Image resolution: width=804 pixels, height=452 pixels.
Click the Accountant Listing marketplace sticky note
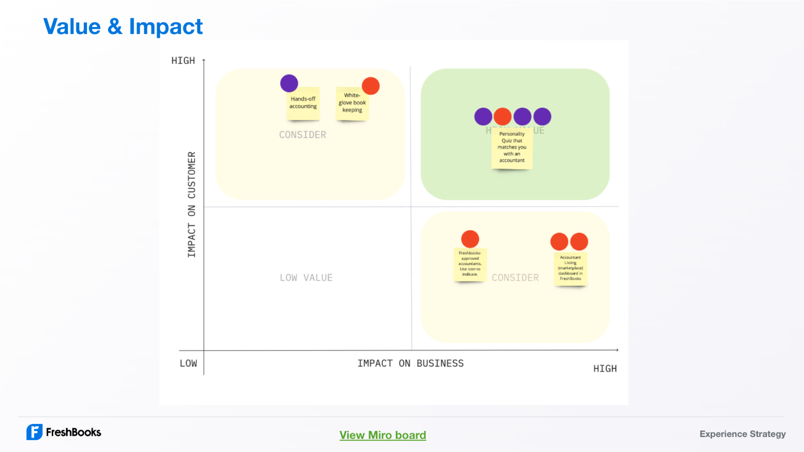(x=570, y=269)
